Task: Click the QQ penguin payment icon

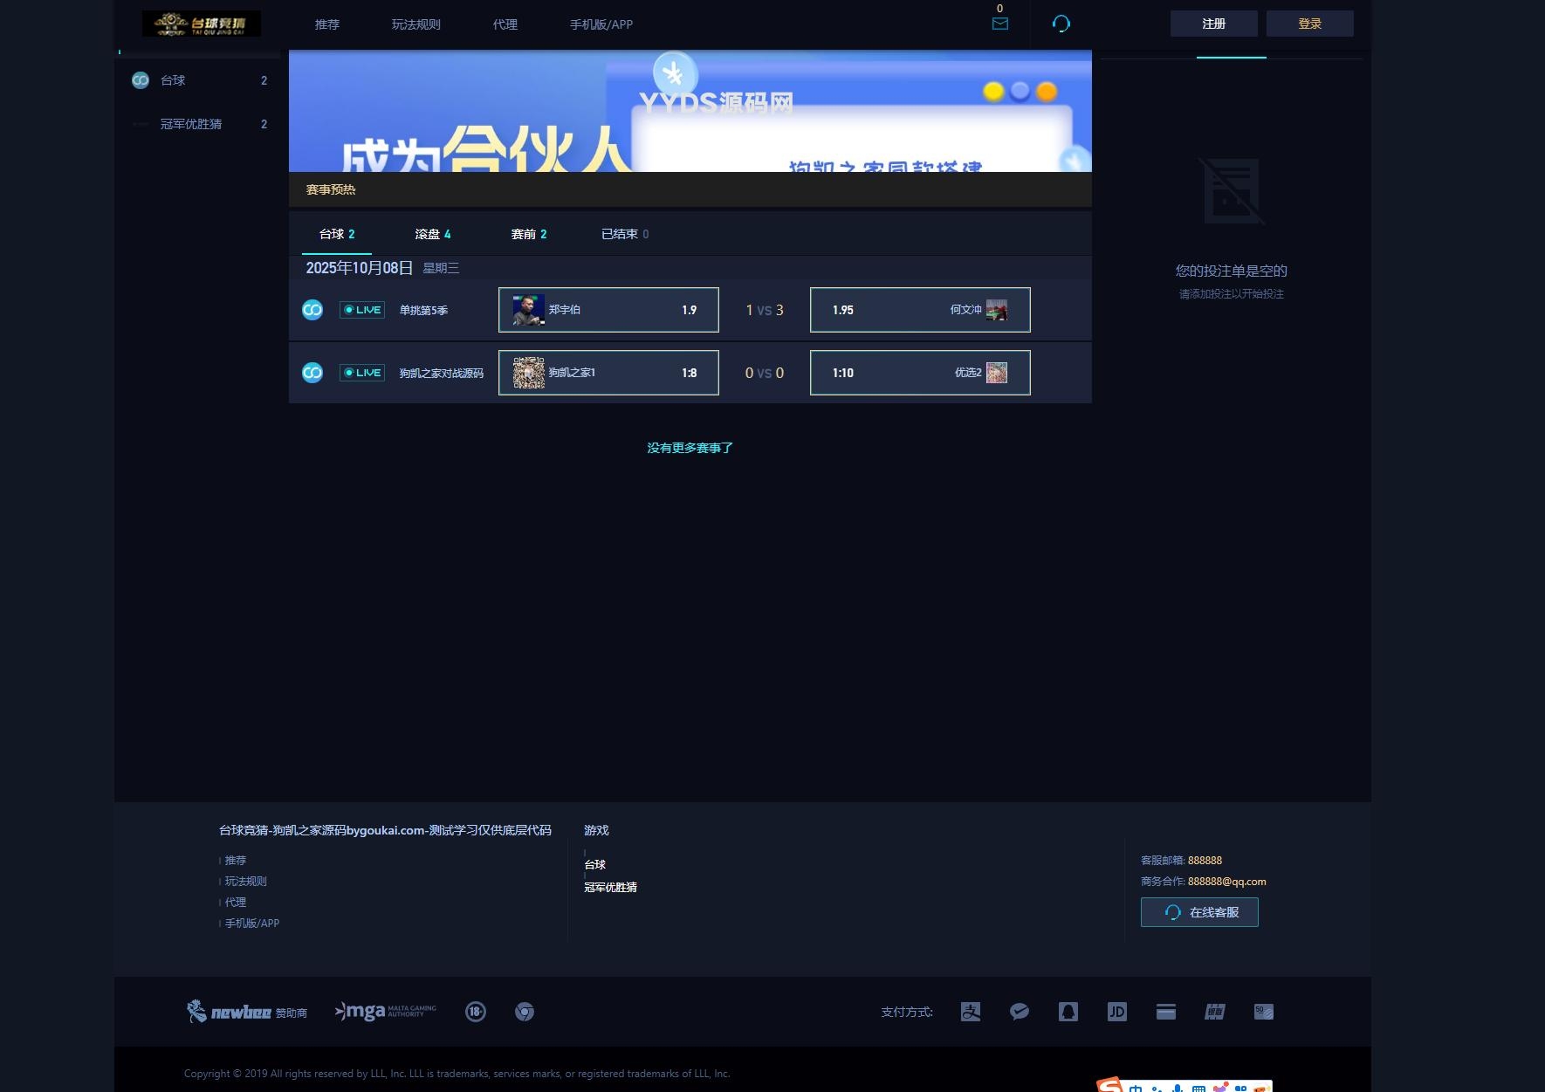Action: (x=1068, y=1012)
